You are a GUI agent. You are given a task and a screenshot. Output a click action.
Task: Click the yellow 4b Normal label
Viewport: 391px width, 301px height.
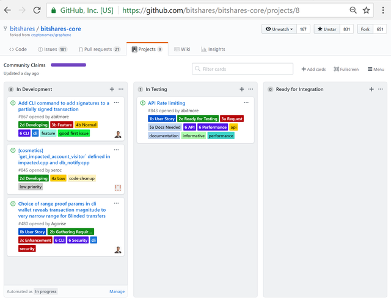point(86,125)
